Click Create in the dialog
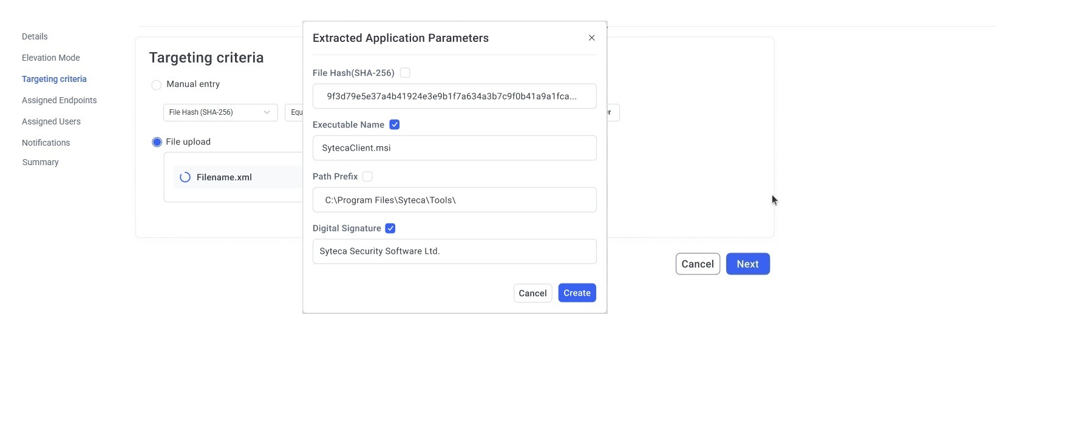 [577, 293]
